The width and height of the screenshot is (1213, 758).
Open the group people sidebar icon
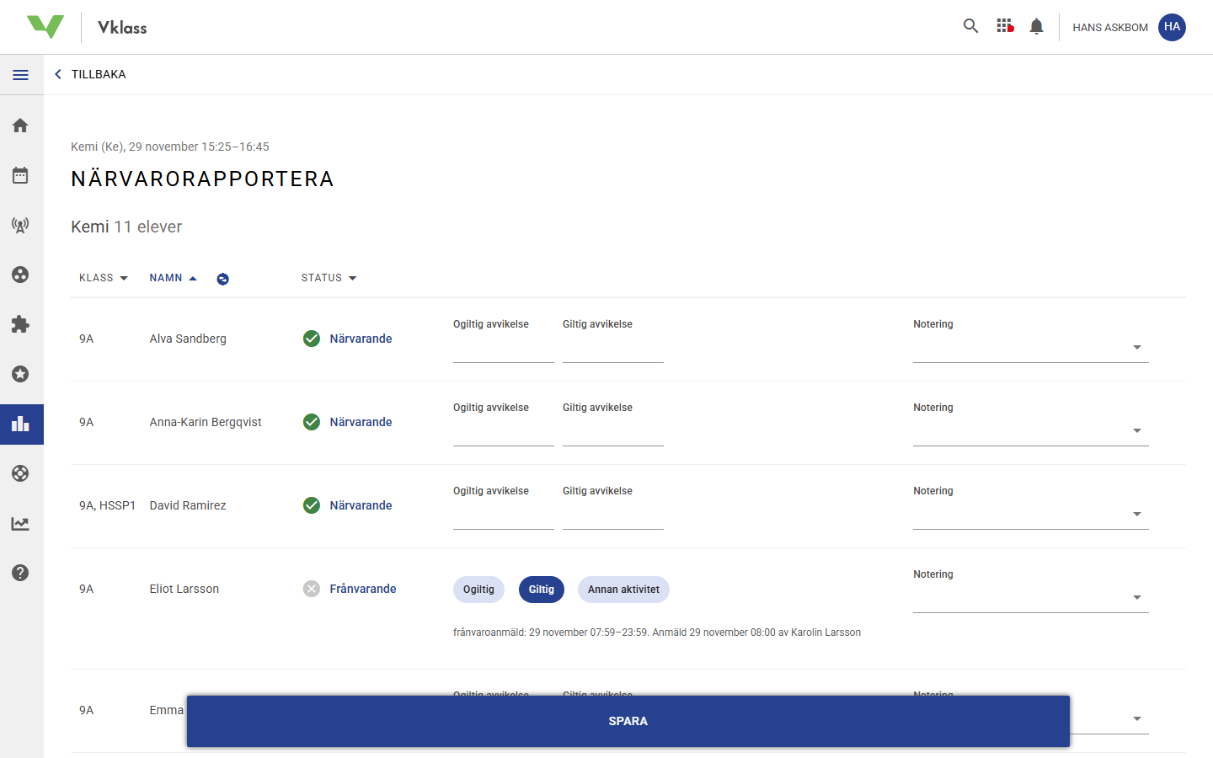point(21,275)
